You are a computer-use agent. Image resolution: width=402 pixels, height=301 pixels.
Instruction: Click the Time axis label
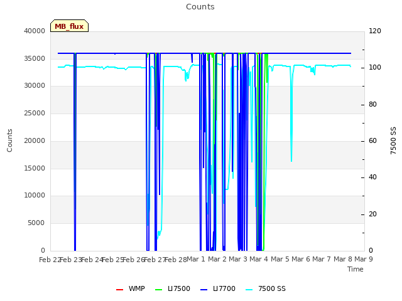tap(356, 269)
